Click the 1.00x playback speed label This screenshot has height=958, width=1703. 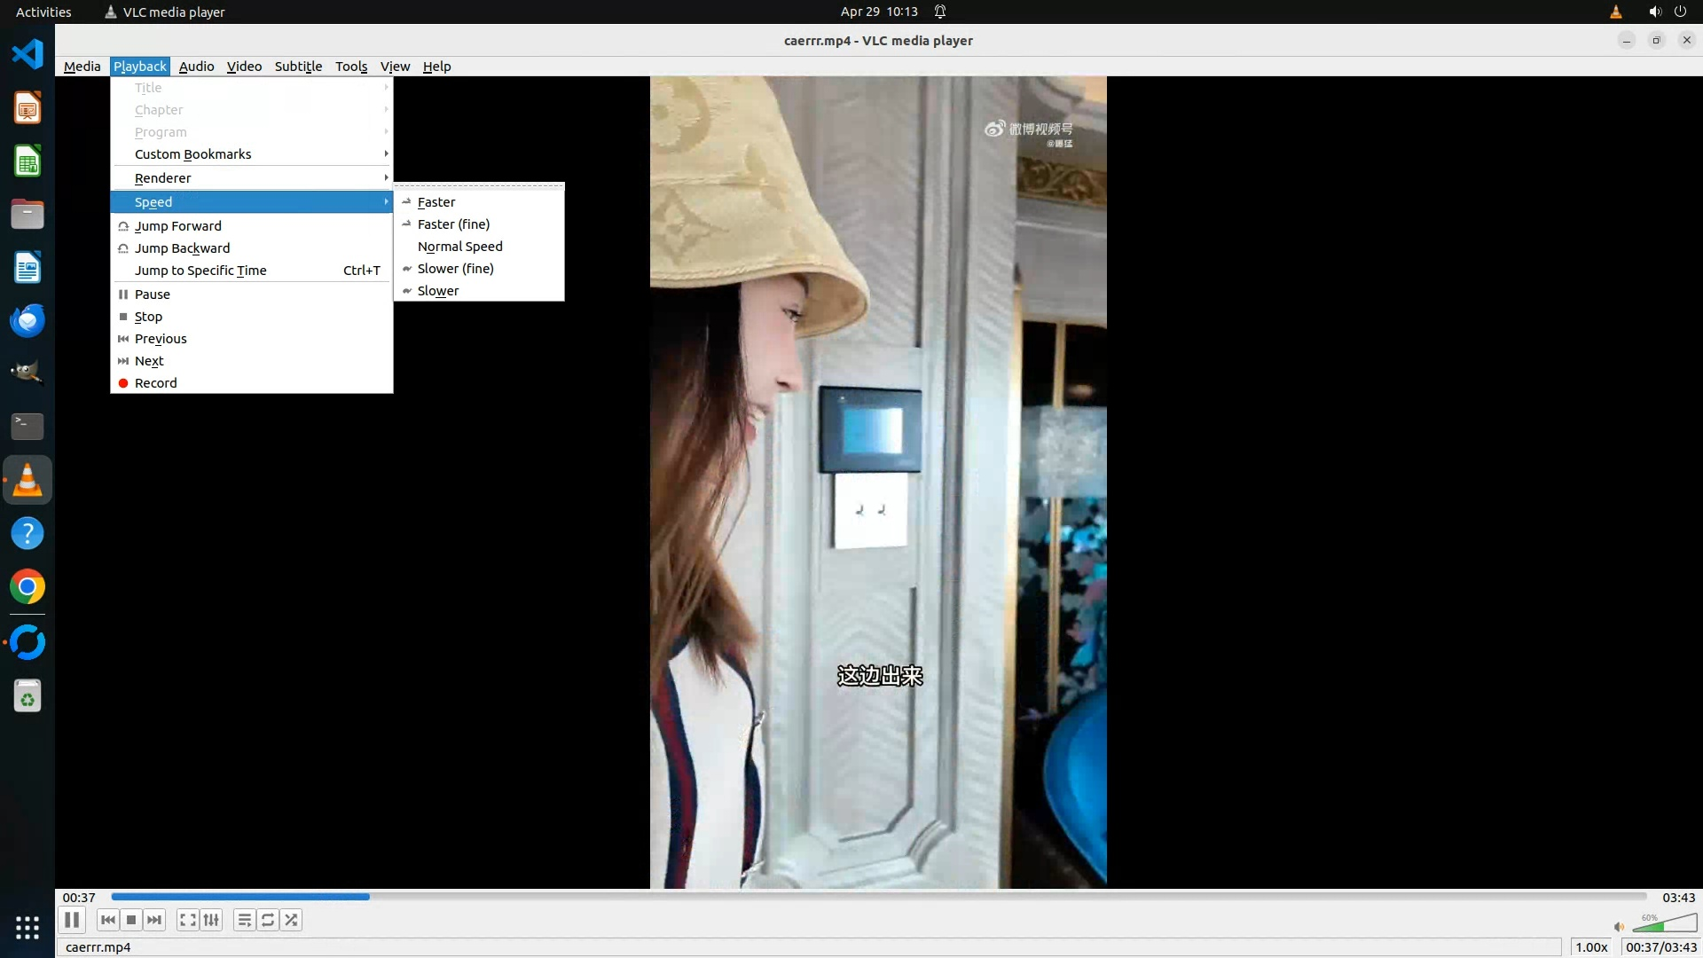1591,947
